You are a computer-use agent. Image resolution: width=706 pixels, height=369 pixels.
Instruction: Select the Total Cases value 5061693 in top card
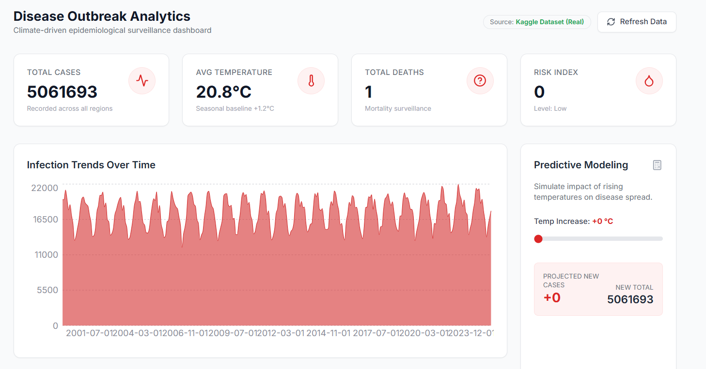(62, 92)
